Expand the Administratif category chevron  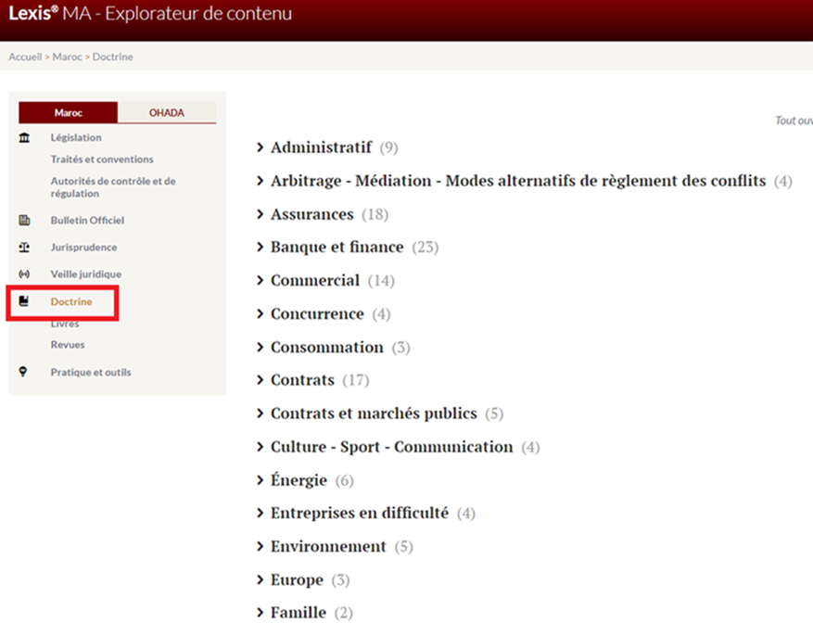(x=260, y=147)
